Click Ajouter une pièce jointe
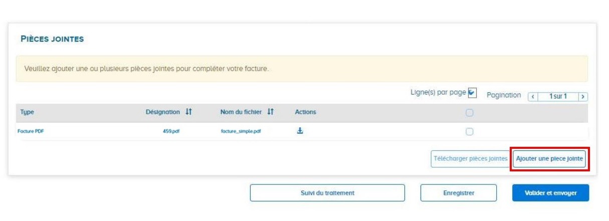Viewport: 609px width, 221px height. [x=549, y=159]
